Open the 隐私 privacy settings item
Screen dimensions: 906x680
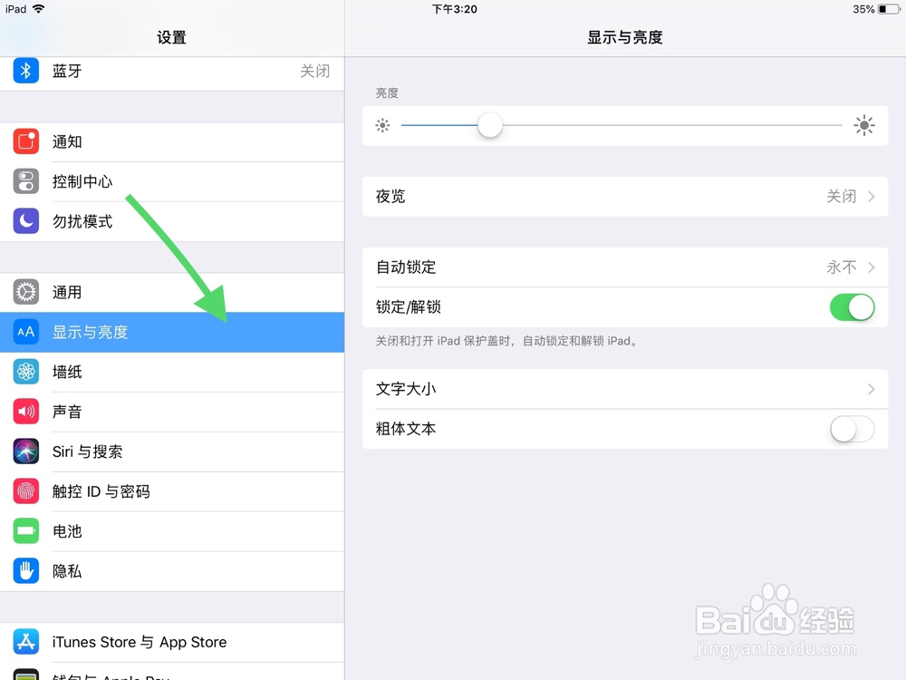172,571
